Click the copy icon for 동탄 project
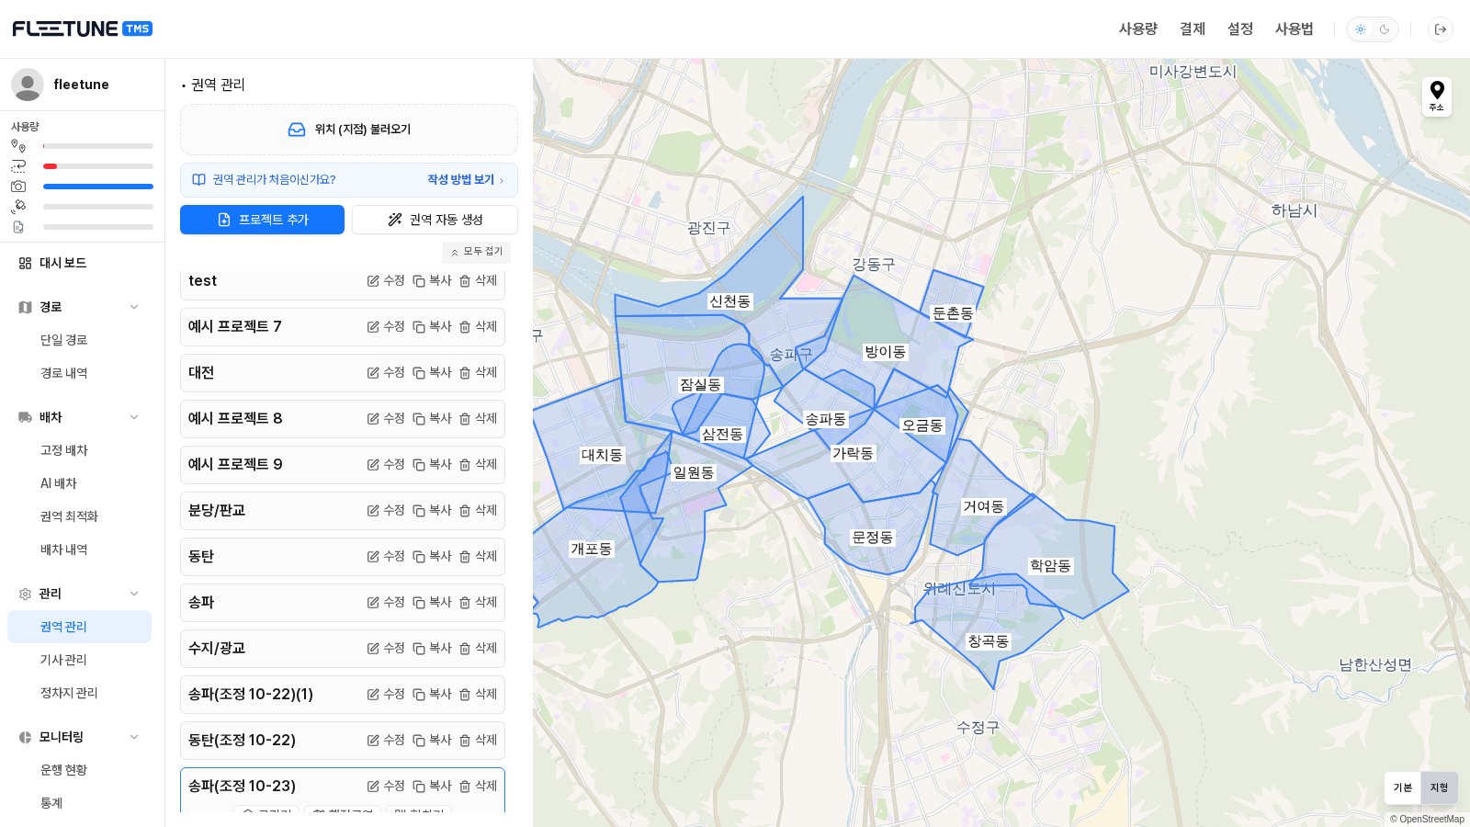Screen dimensions: 1470x827 point(419,557)
